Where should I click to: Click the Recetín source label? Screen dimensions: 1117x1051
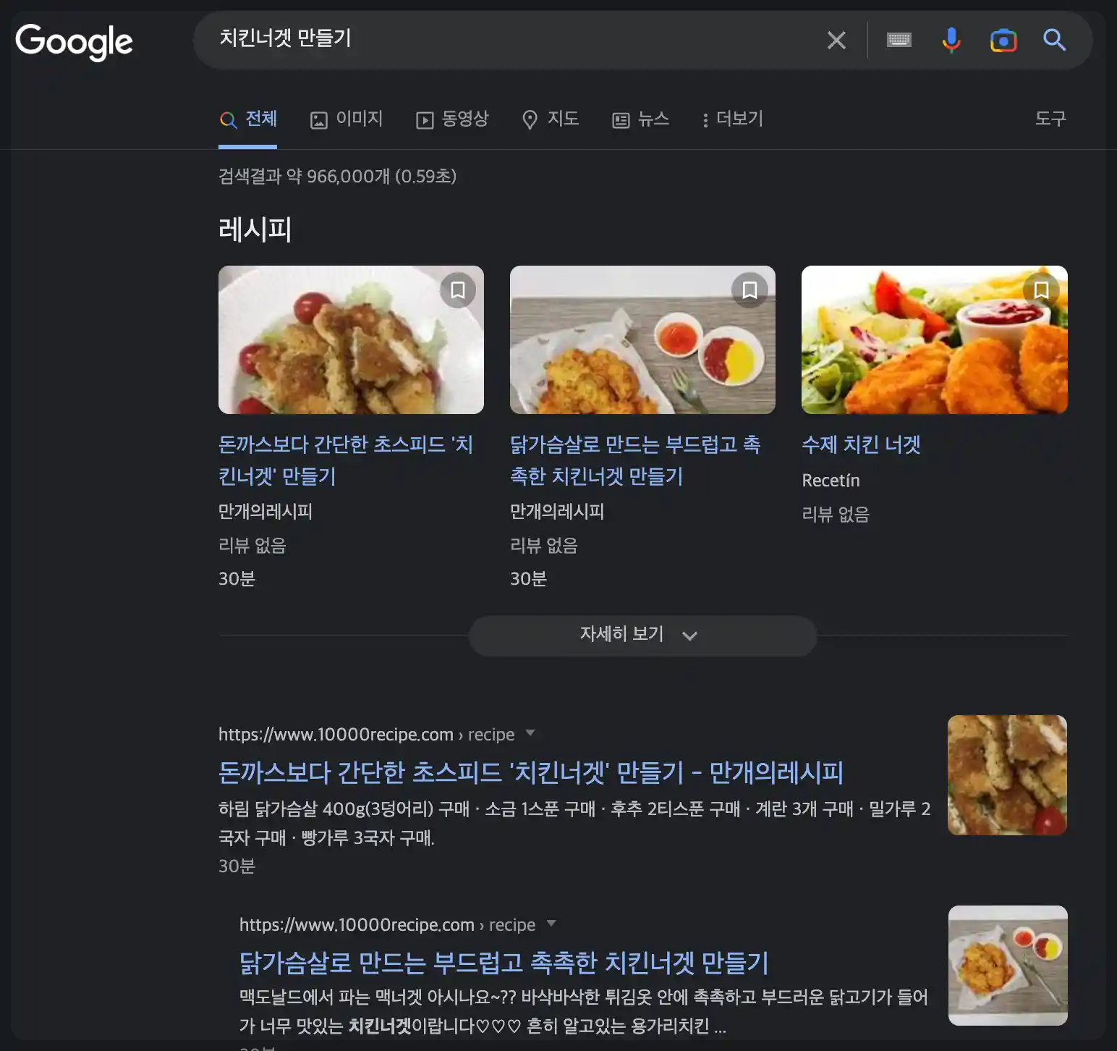[x=831, y=481]
